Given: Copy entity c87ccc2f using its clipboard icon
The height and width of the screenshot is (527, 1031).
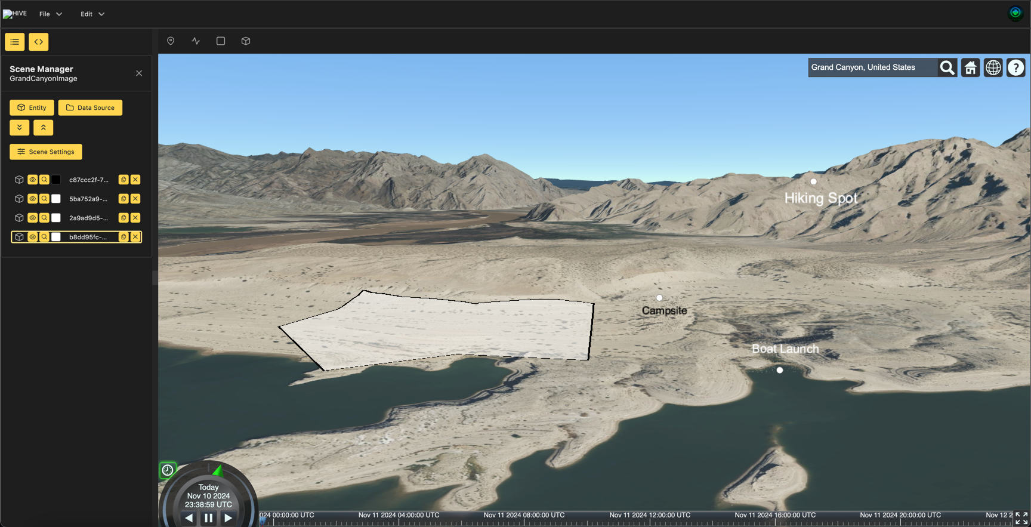Looking at the screenshot, I should [124, 180].
